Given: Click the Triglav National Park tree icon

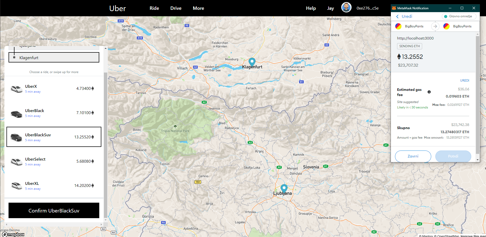Looking at the screenshot, I should (x=175, y=127).
